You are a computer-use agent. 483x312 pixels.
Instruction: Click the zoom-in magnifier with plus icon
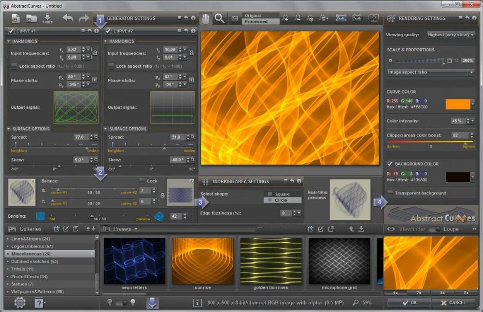point(285,18)
